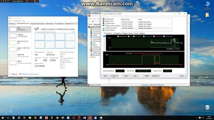
Task: Open the Statistics tab
Action: click(x=142, y=33)
